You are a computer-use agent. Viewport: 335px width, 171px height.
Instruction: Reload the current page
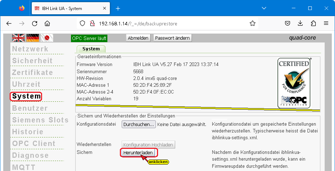click(35, 24)
